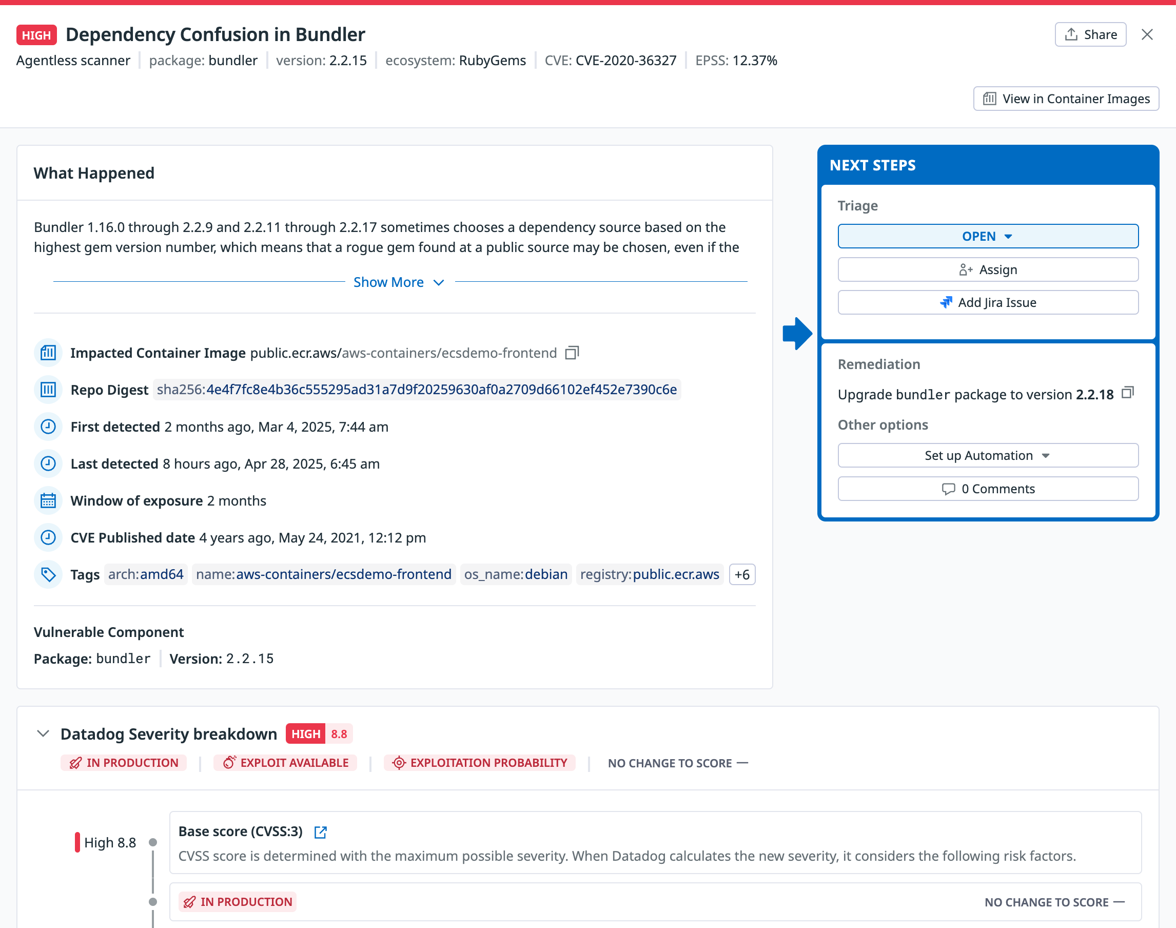Click the Share button
The image size is (1176, 928).
(1090, 35)
